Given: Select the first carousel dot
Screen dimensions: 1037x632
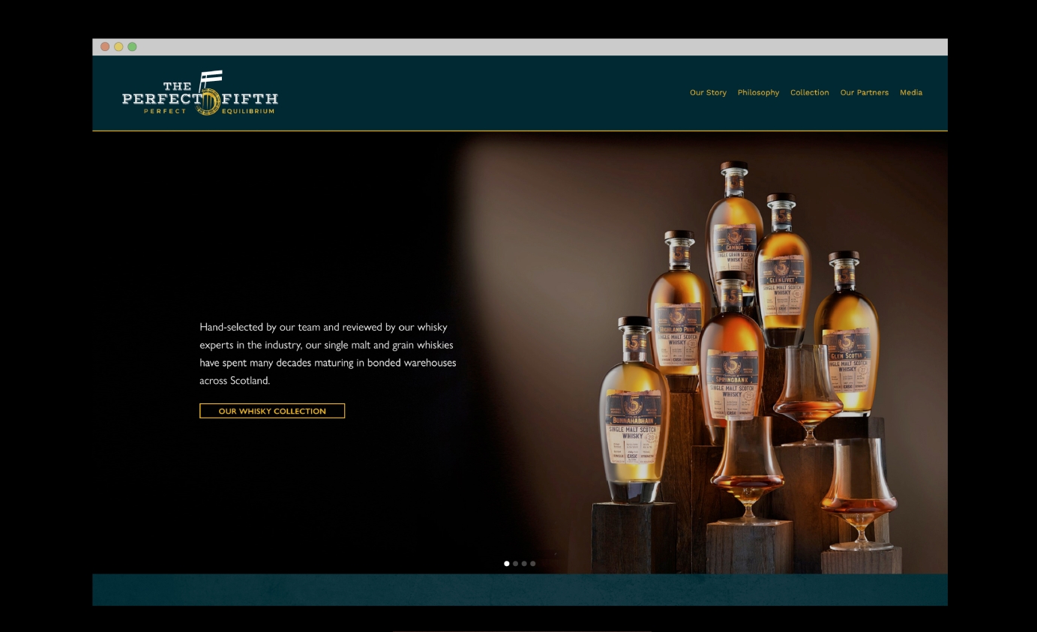Looking at the screenshot, I should coord(507,563).
